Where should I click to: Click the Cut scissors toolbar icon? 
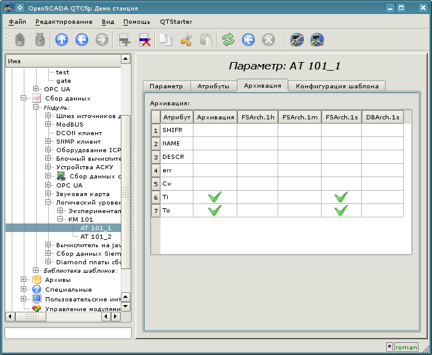coord(186,40)
